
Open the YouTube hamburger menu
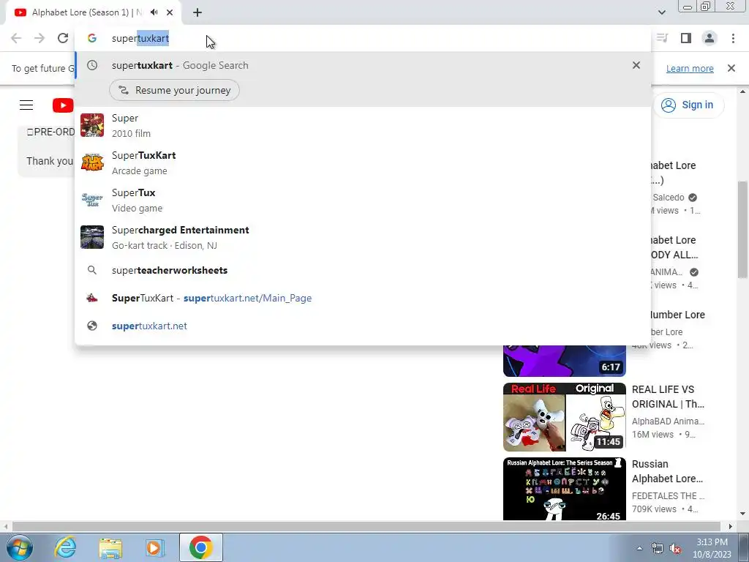26,105
